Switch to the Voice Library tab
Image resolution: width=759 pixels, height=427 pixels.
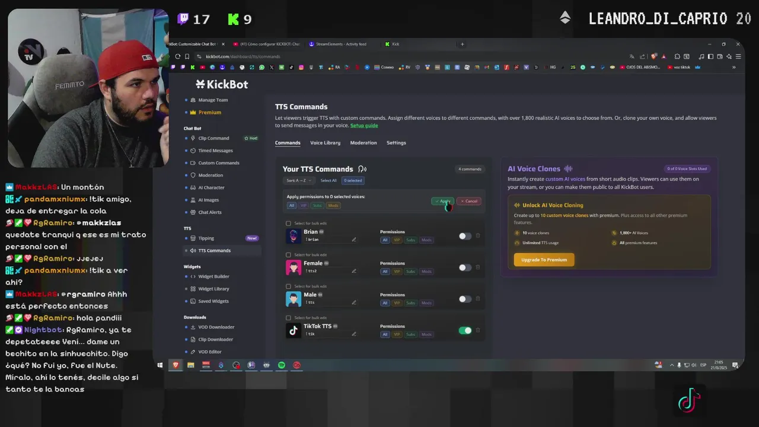pos(325,143)
